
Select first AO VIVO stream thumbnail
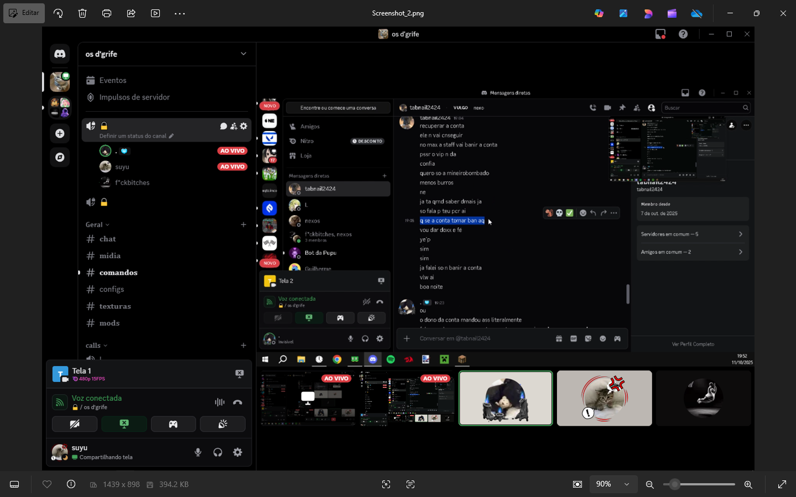pos(307,398)
